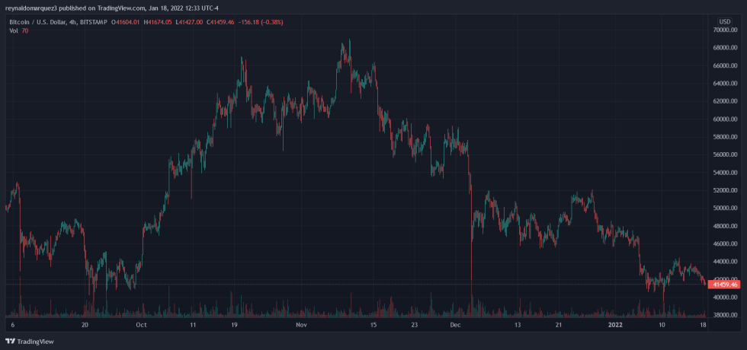Click the 52000.00 price axis label

pyautogui.click(x=724, y=191)
